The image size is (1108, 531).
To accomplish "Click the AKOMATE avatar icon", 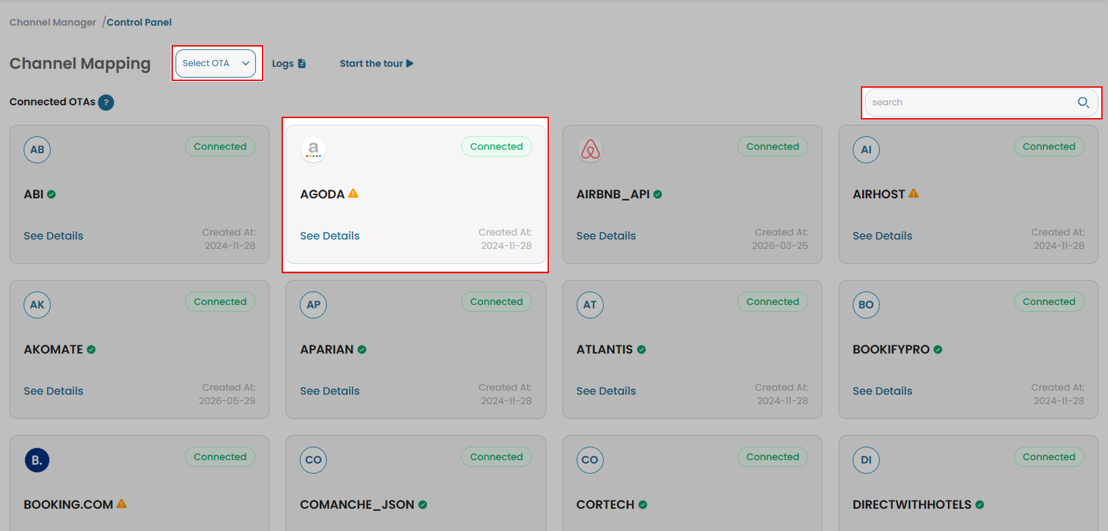I will click(37, 305).
